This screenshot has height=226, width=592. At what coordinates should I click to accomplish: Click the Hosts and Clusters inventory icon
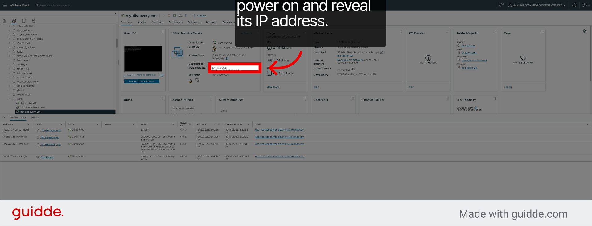[4, 21]
